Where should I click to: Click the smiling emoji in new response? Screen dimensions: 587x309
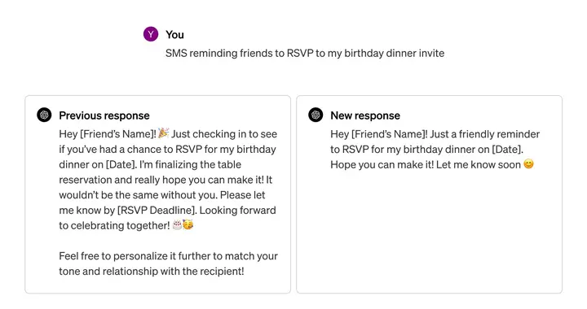[528, 163]
